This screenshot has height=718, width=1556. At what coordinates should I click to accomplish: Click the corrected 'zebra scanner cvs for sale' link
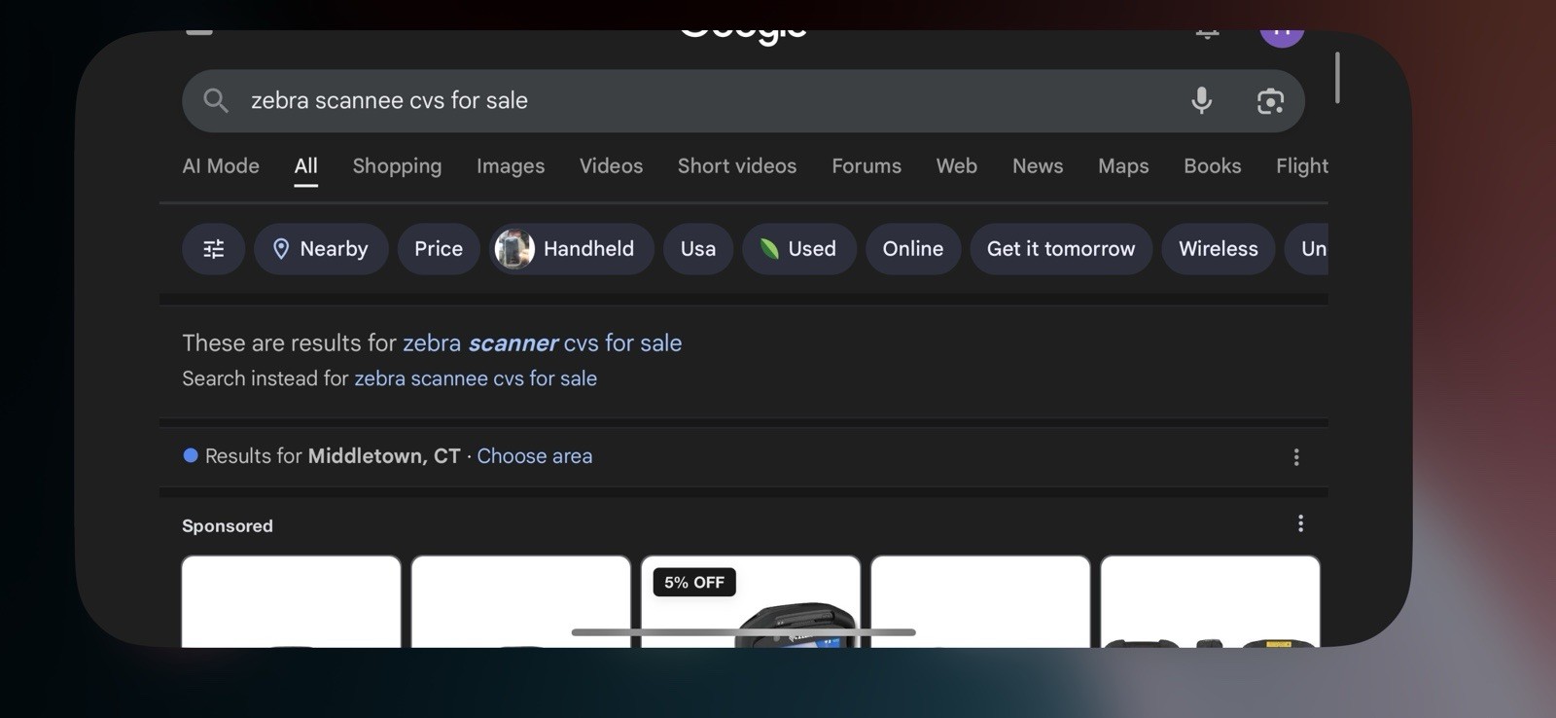[x=543, y=343]
